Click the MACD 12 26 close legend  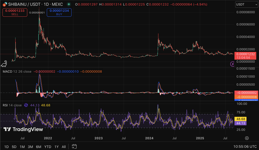click(17, 71)
